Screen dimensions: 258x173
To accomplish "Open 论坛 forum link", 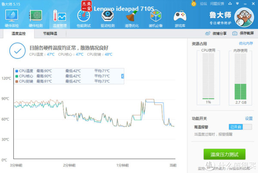I will [203, 3].
